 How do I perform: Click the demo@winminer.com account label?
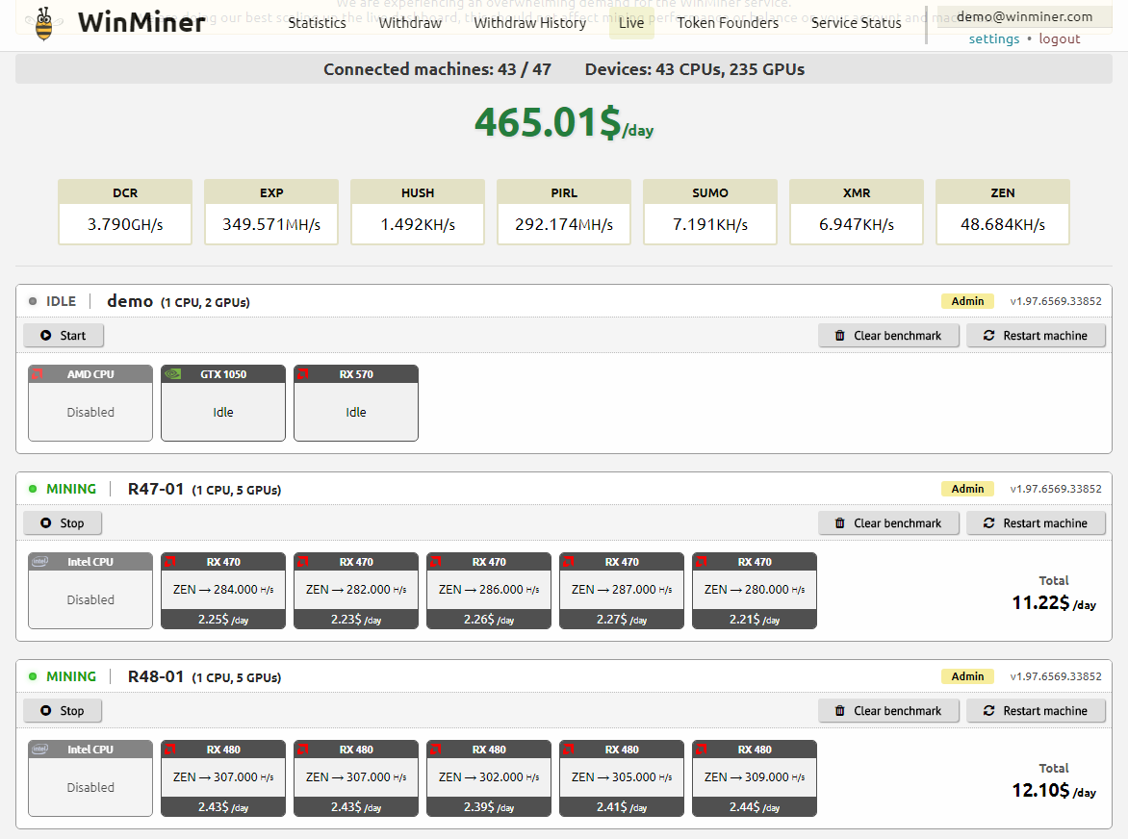pos(1024,16)
